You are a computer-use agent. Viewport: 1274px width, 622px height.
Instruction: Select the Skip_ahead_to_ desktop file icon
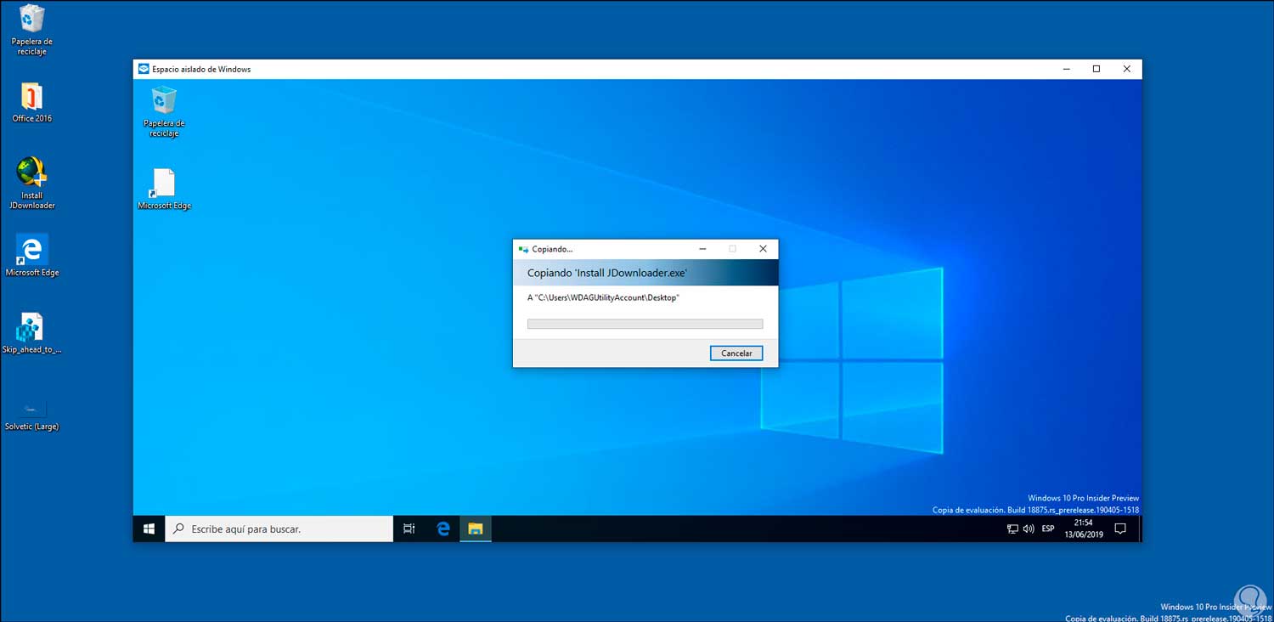click(x=32, y=333)
